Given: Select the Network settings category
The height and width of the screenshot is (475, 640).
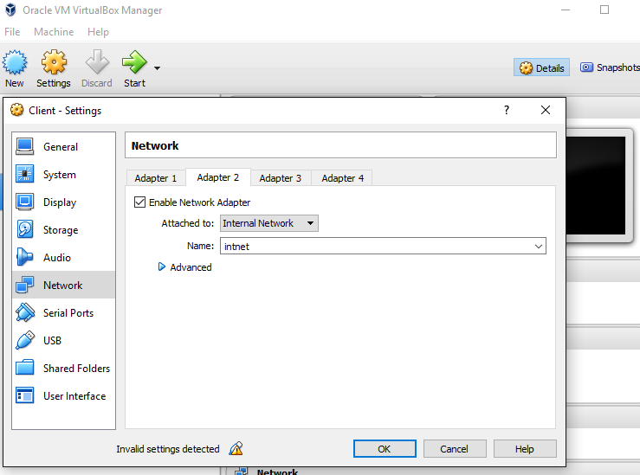Looking at the screenshot, I should (64, 285).
